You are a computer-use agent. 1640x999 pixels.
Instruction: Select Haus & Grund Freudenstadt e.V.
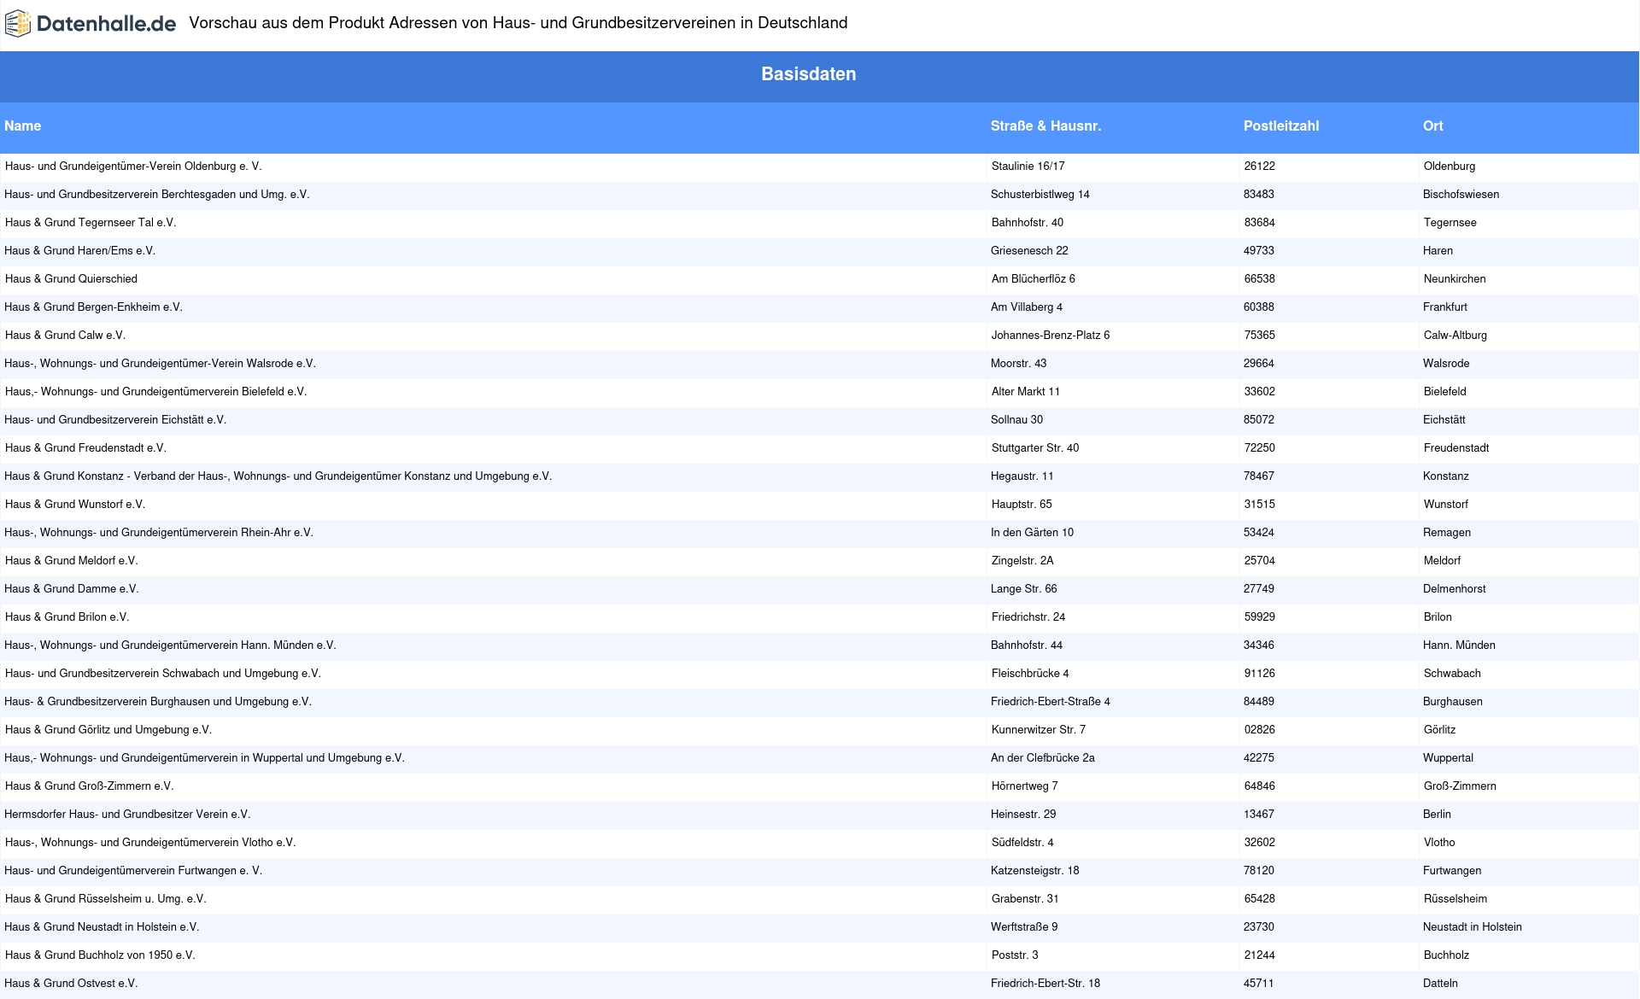point(85,448)
